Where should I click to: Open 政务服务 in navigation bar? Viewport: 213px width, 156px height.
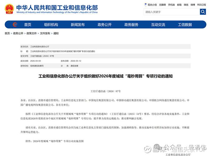pyautogui.click(x=131, y=25)
